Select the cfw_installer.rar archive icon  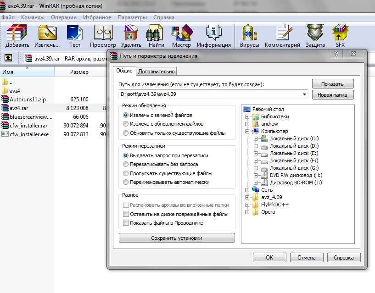5,126
